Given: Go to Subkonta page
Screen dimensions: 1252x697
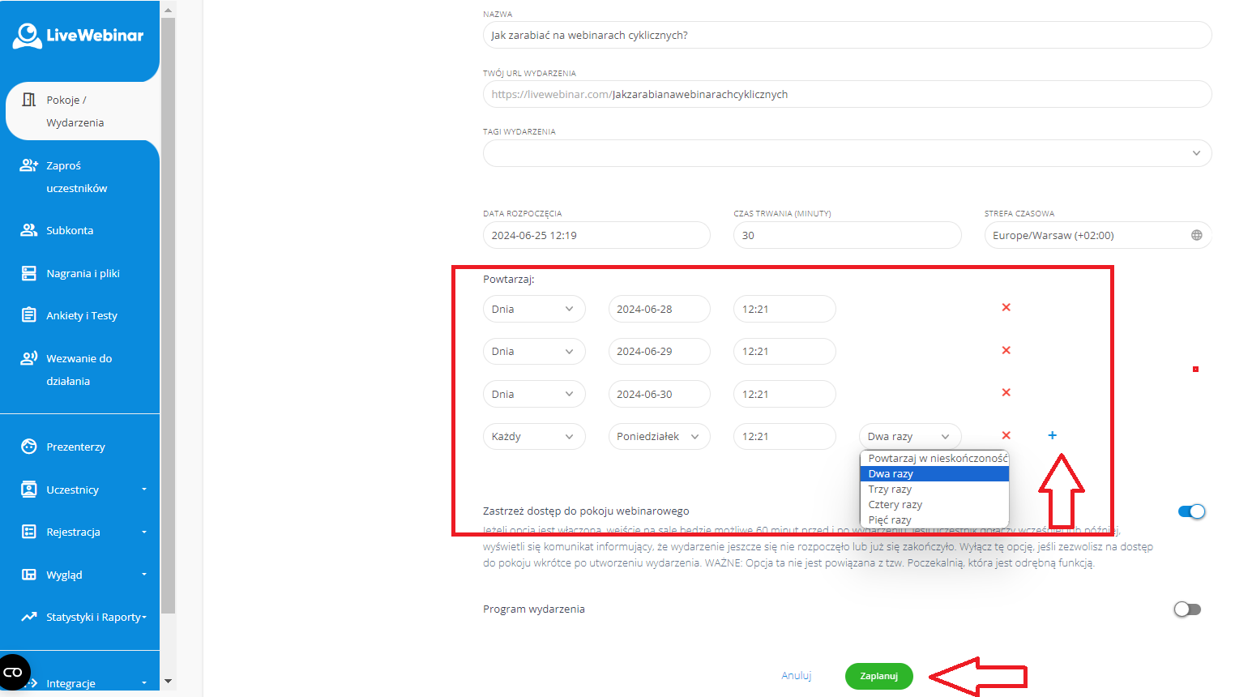Looking at the screenshot, I should 69,231.
